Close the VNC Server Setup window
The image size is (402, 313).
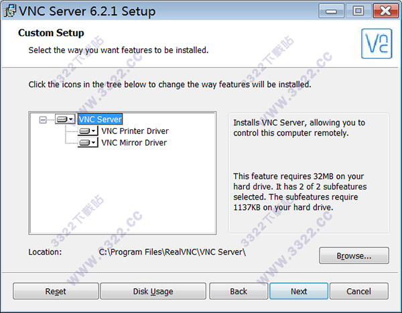tap(385, 11)
